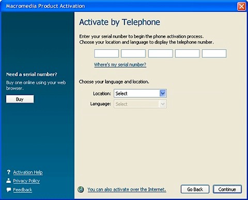Focus the fourth serial number field
248x200 pixels.
click(x=188, y=53)
